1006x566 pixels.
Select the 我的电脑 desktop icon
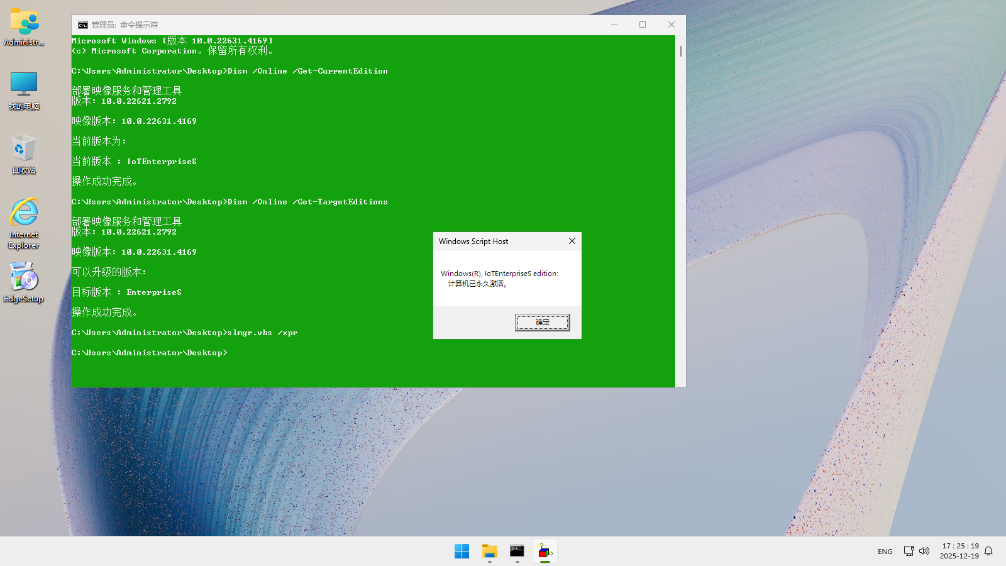(x=24, y=91)
